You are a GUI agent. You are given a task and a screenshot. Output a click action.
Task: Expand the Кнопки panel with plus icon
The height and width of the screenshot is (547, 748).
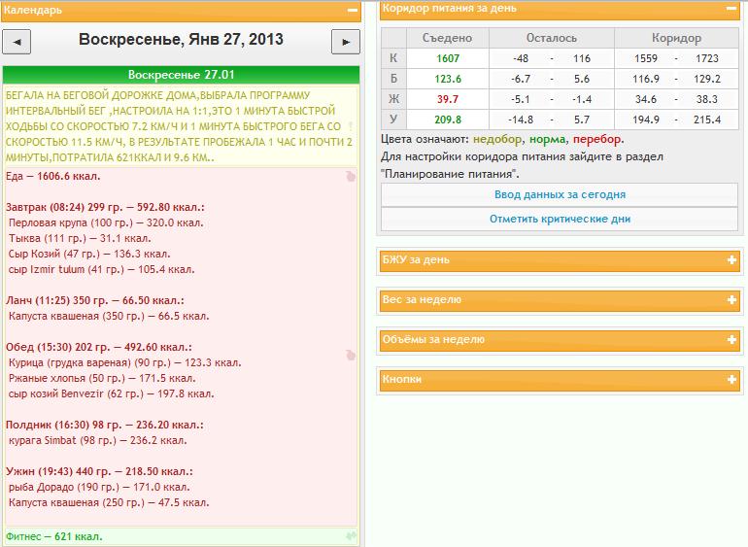(x=731, y=380)
